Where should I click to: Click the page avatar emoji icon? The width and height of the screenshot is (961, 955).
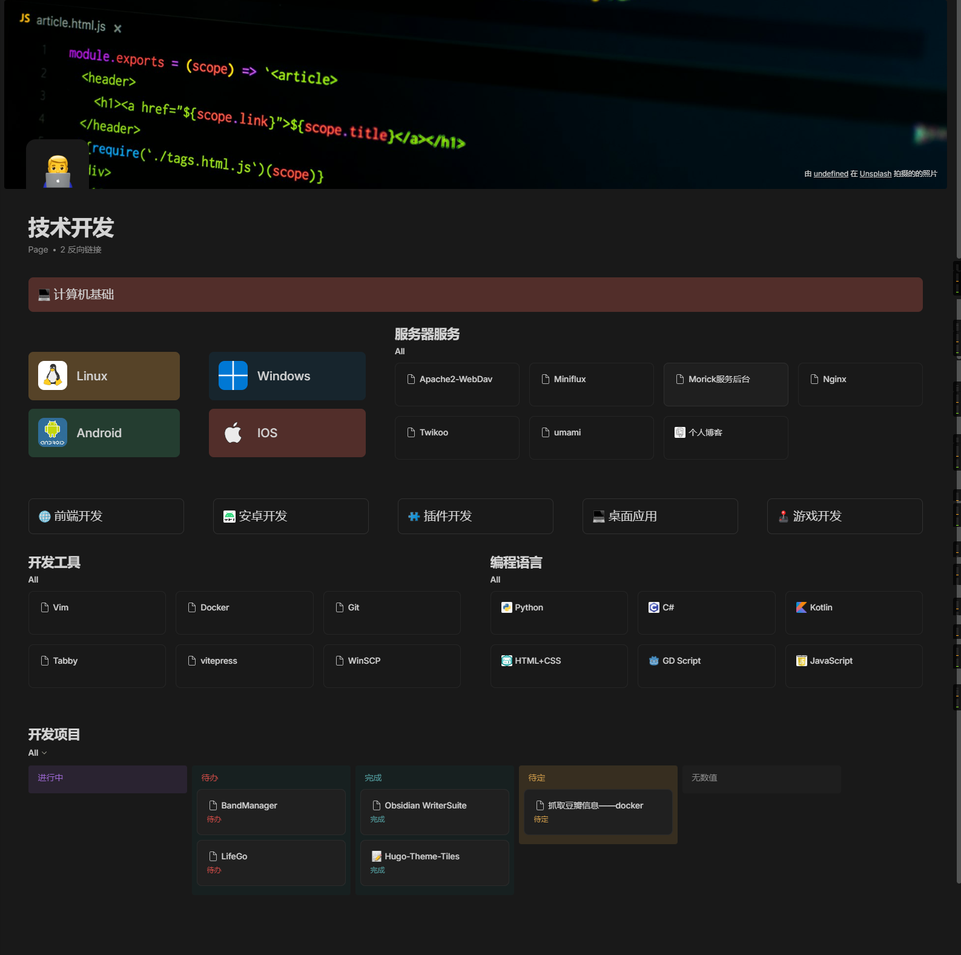[x=58, y=171]
